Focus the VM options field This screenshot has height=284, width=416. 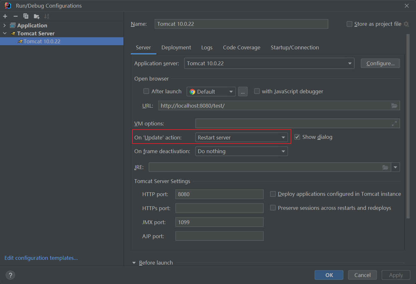[x=297, y=124]
